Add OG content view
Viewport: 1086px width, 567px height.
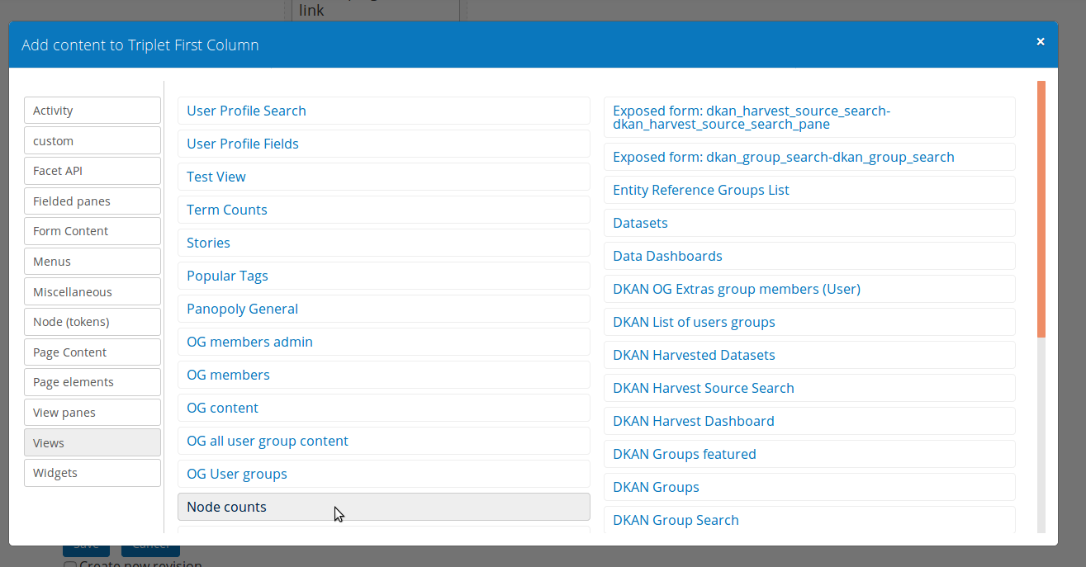click(384, 408)
